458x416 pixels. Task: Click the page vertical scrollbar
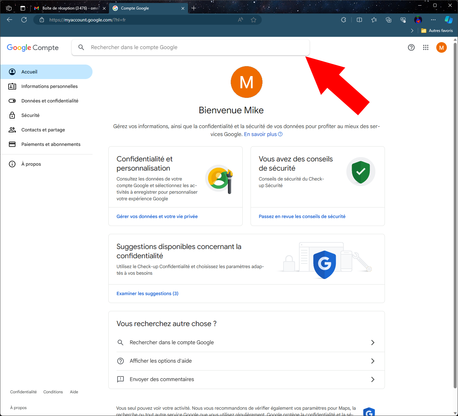(x=455, y=215)
